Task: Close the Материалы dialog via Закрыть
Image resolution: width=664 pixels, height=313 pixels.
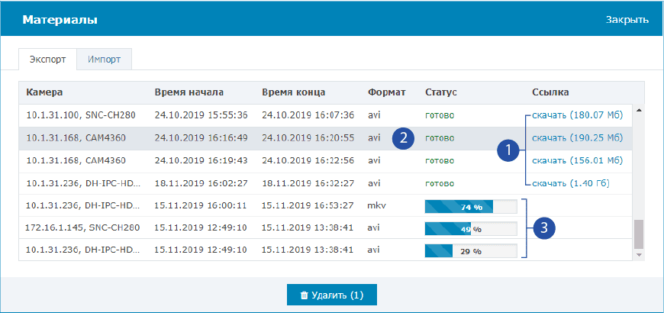Action: 627,20
